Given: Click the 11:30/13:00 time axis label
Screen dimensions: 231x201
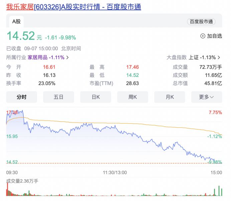Looking at the screenshot, I should pos(115,173).
